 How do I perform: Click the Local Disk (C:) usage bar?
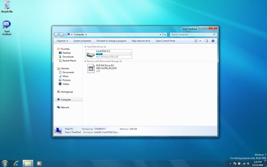pyautogui.click(x=113, y=54)
